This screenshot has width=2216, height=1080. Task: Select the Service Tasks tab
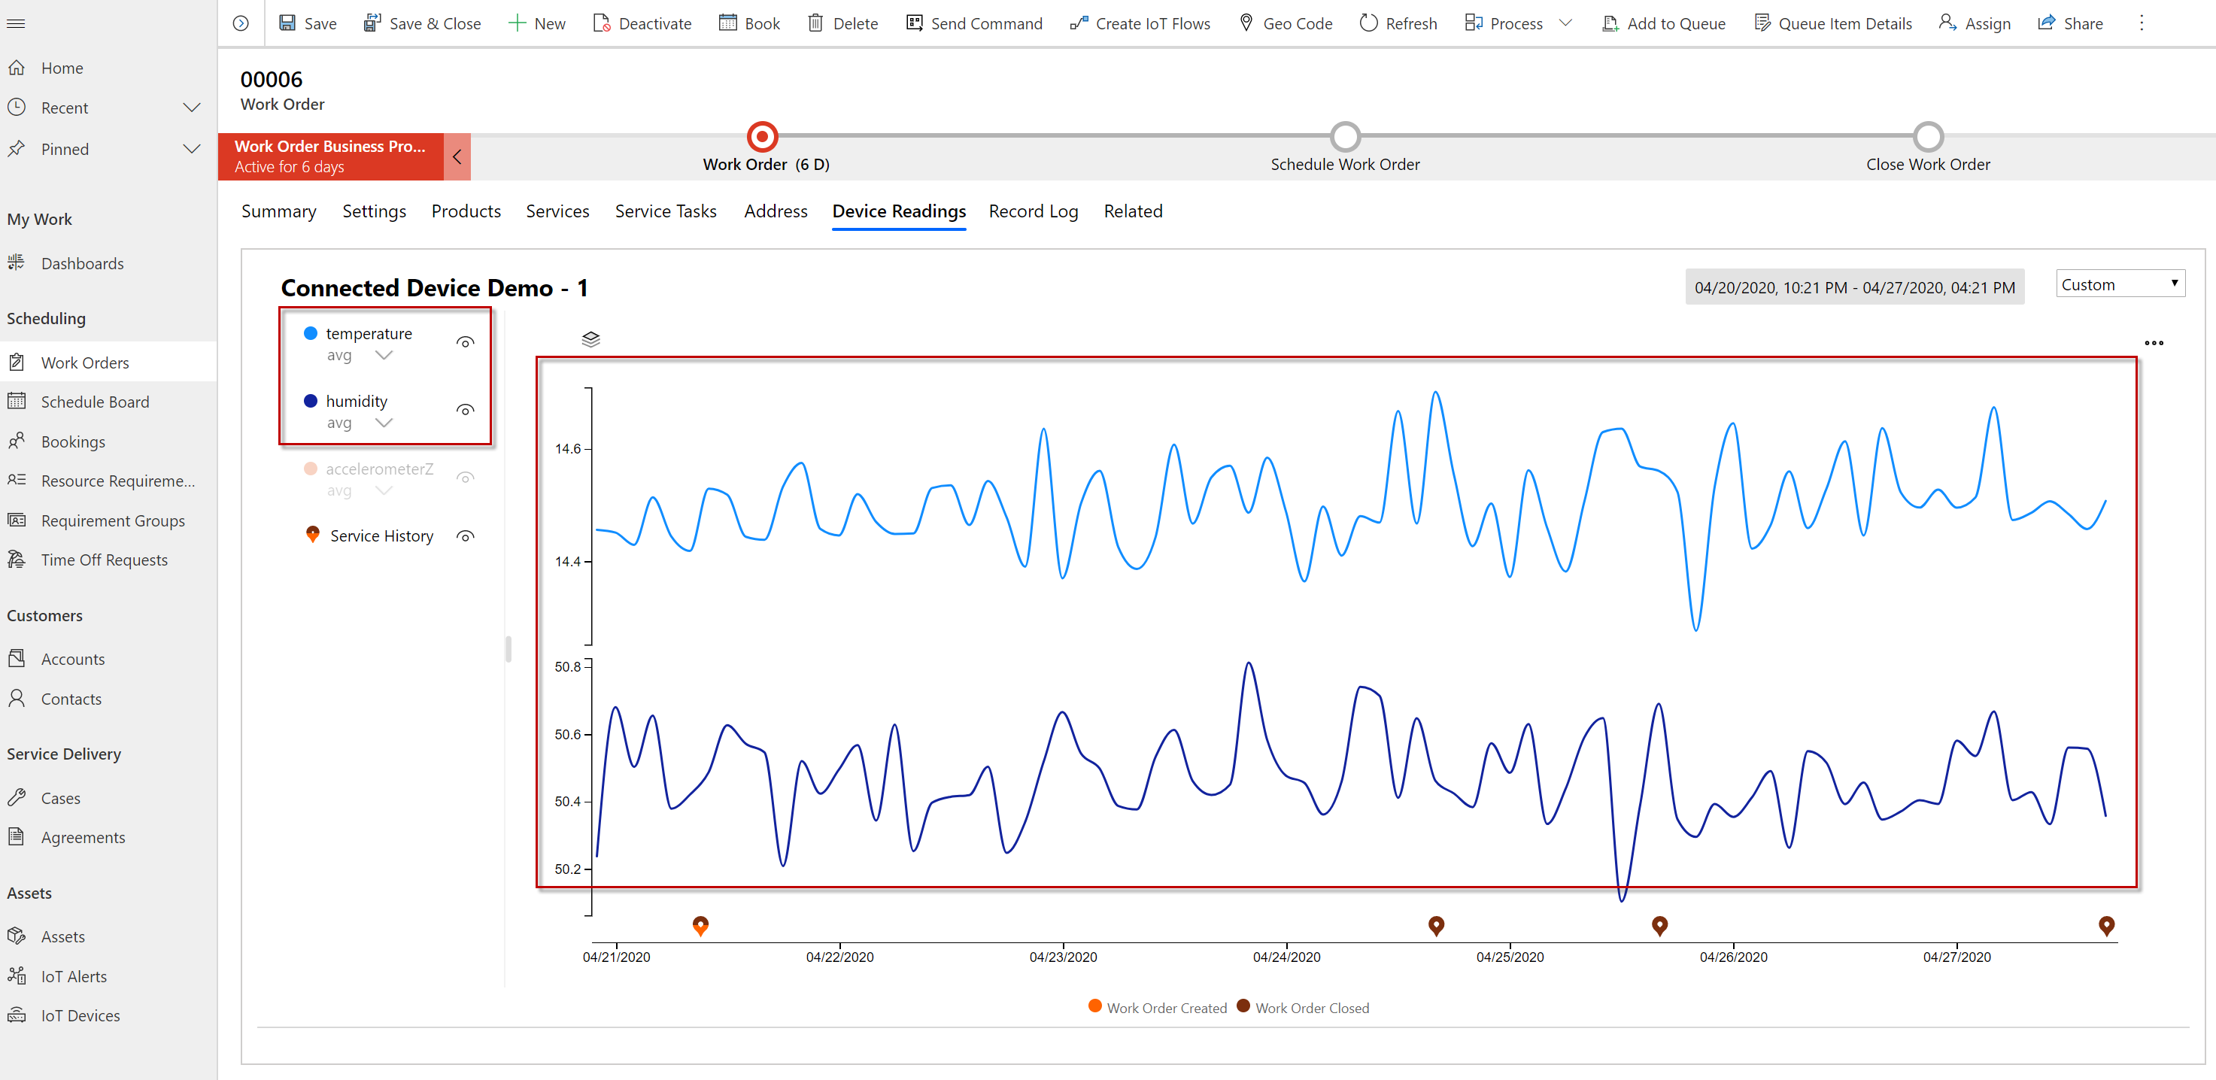click(667, 211)
